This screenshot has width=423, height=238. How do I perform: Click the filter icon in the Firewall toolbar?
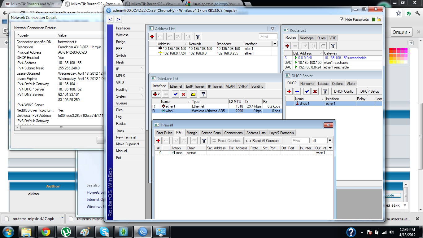click(x=204, y=141)
